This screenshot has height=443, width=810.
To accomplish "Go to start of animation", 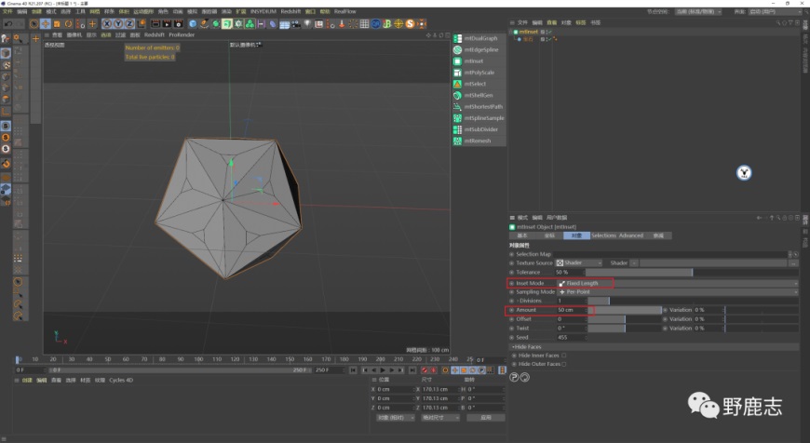I will [354, 370].
